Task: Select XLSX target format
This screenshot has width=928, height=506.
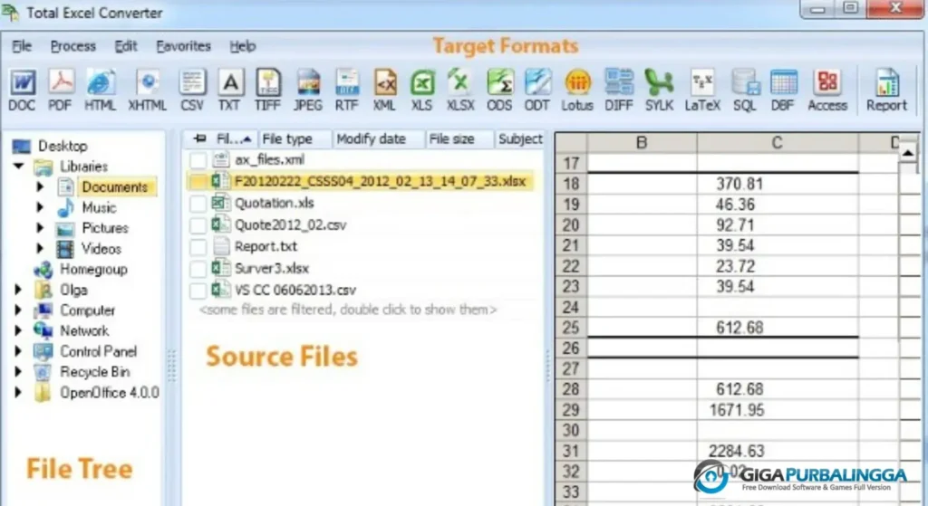Action: pyautogui.click(x=460, y=90)
